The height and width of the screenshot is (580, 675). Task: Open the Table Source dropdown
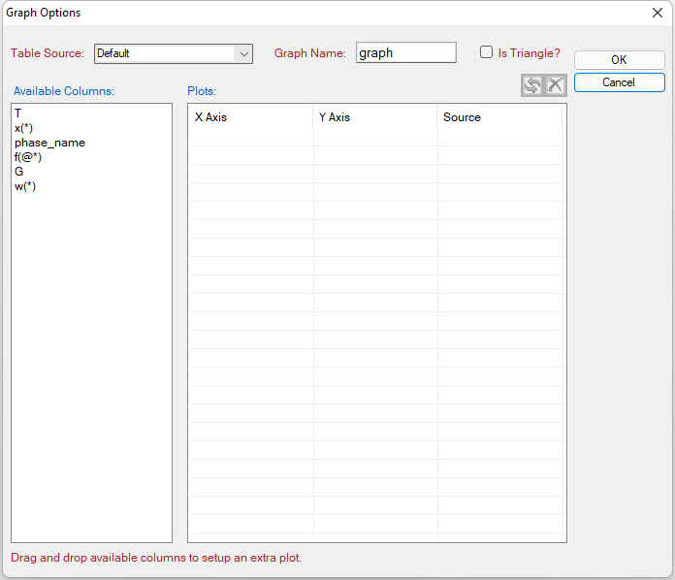(243, 53)
